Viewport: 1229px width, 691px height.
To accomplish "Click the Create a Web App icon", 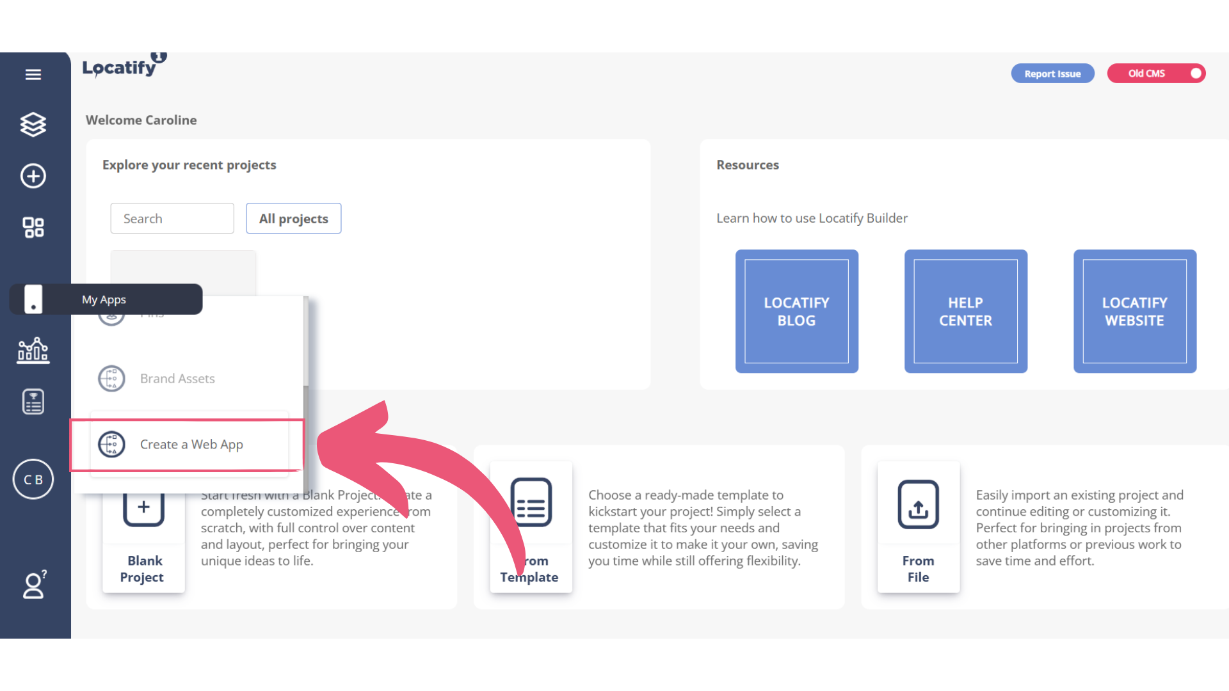I will click(x=111, y=444).
